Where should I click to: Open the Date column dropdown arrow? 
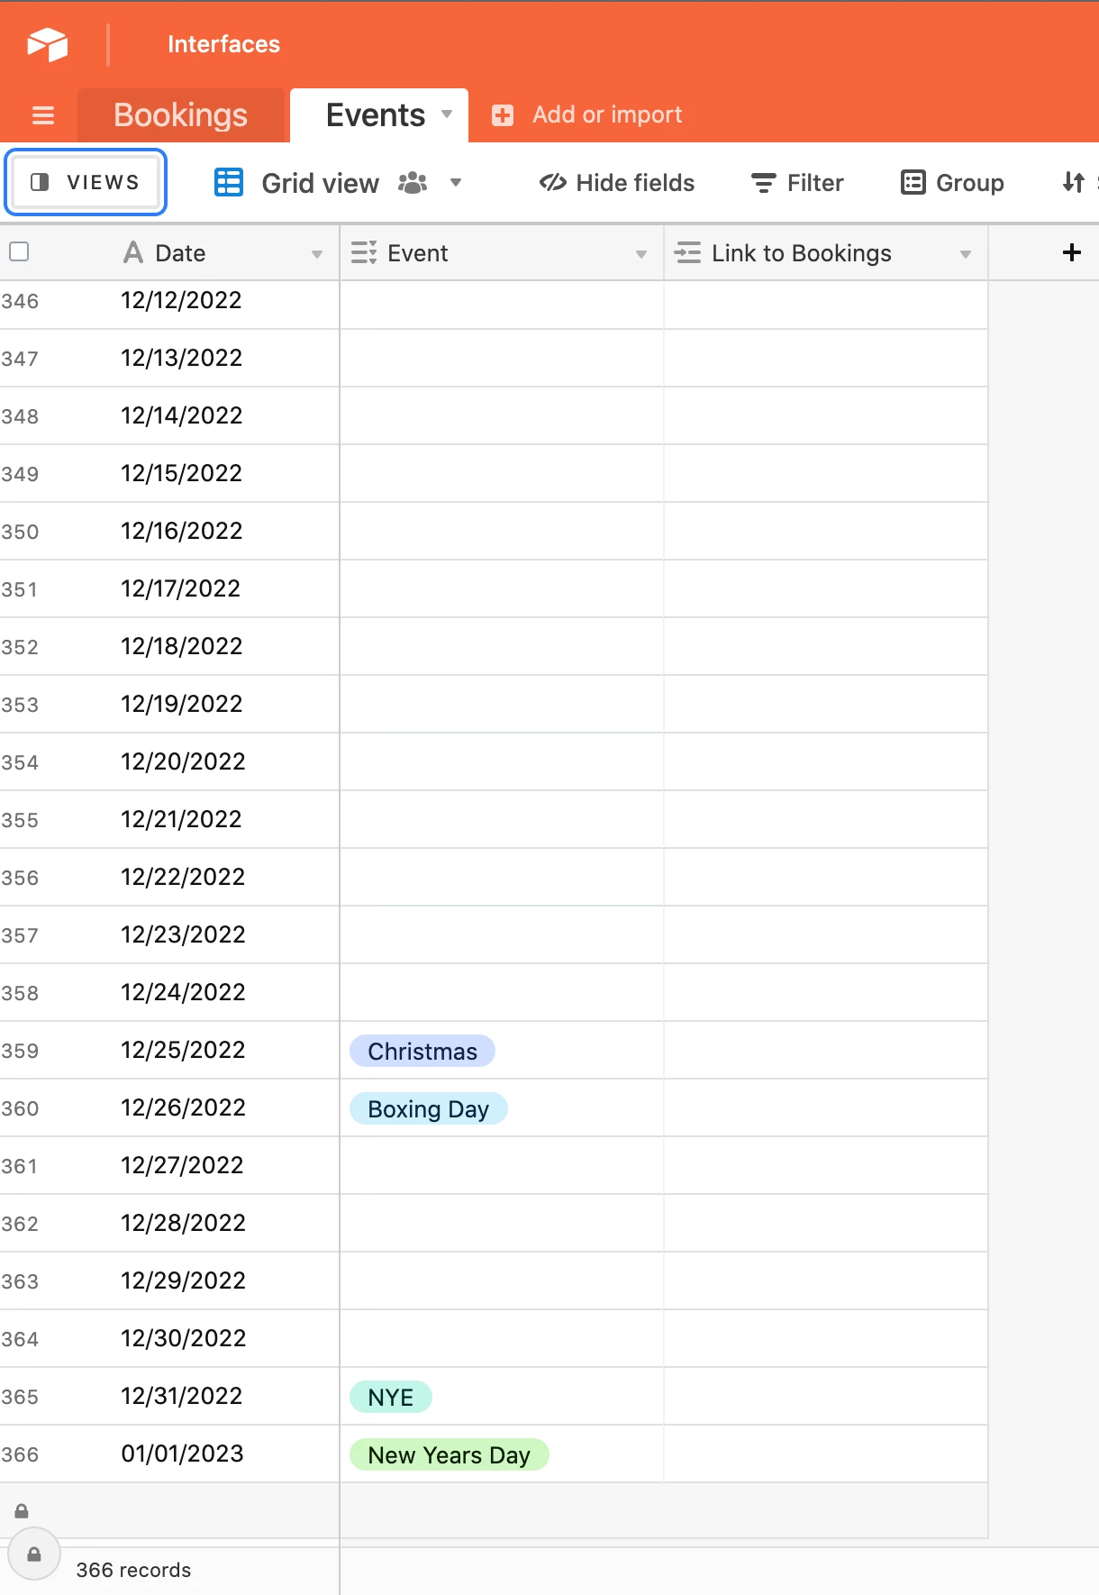tap(317, 254)
